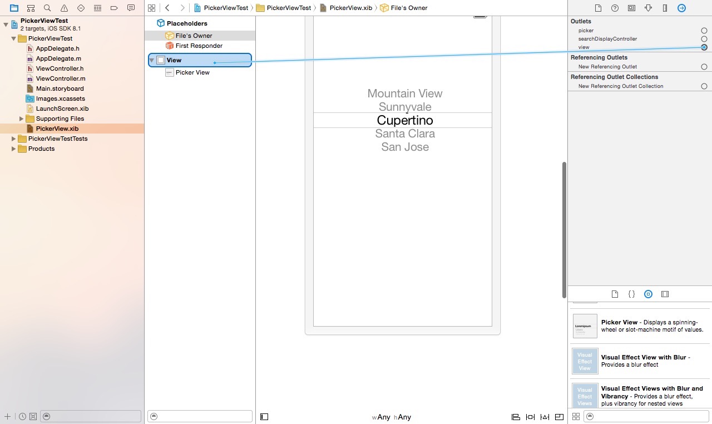The image size is (712, 424).
Task: Select Picker View in document outline
Action: 192,72
